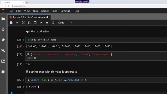
Task: Open the Settings menu
Action: click(x=65, y=11)
